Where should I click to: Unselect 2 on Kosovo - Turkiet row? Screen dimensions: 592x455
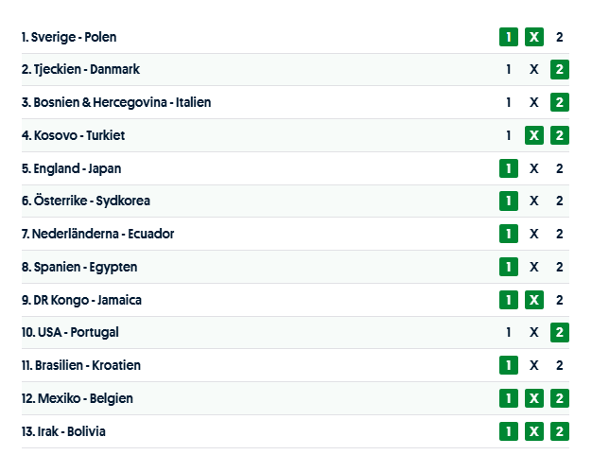(560, 135)
